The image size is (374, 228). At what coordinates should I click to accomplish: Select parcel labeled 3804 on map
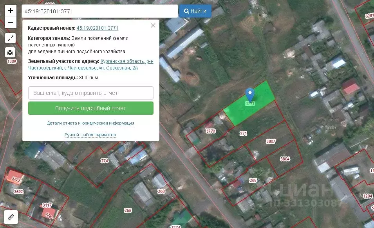(285, 159)
